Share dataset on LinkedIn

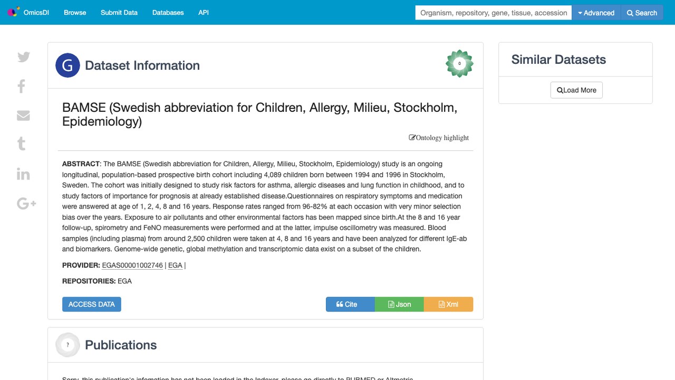23,174
